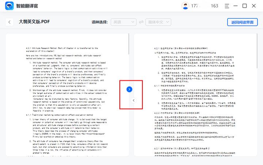
Task: Open the target language dropdown 简体中文
Action: tap(158, 22)
